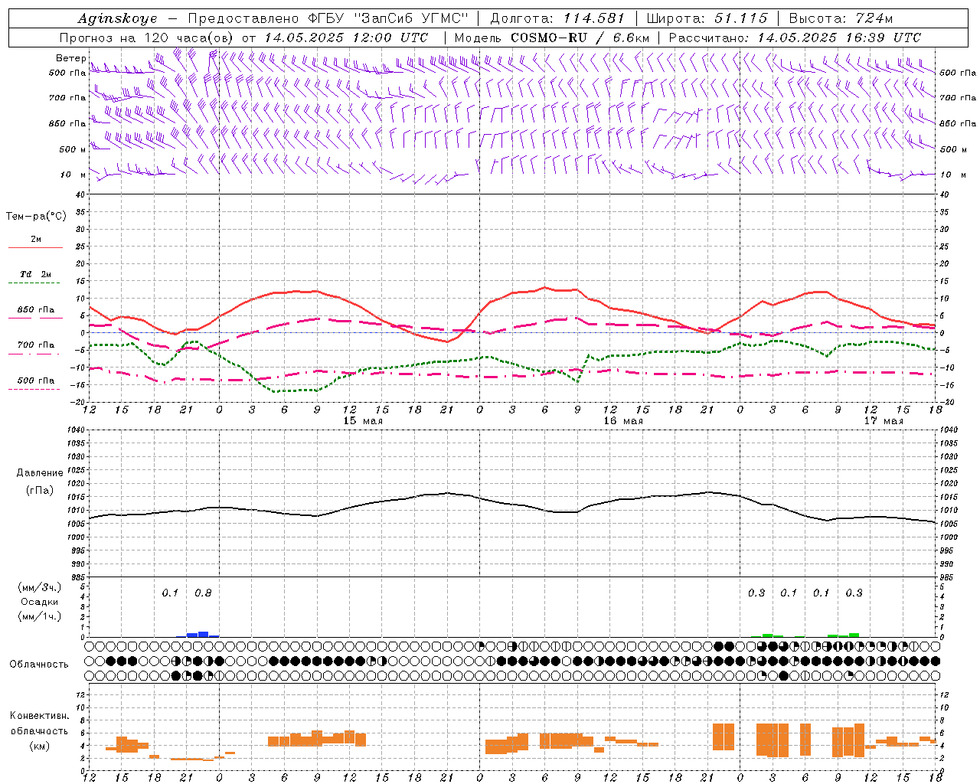Click the '(мм/1ч.)' precipitation unit label

(x=39, y=616)
